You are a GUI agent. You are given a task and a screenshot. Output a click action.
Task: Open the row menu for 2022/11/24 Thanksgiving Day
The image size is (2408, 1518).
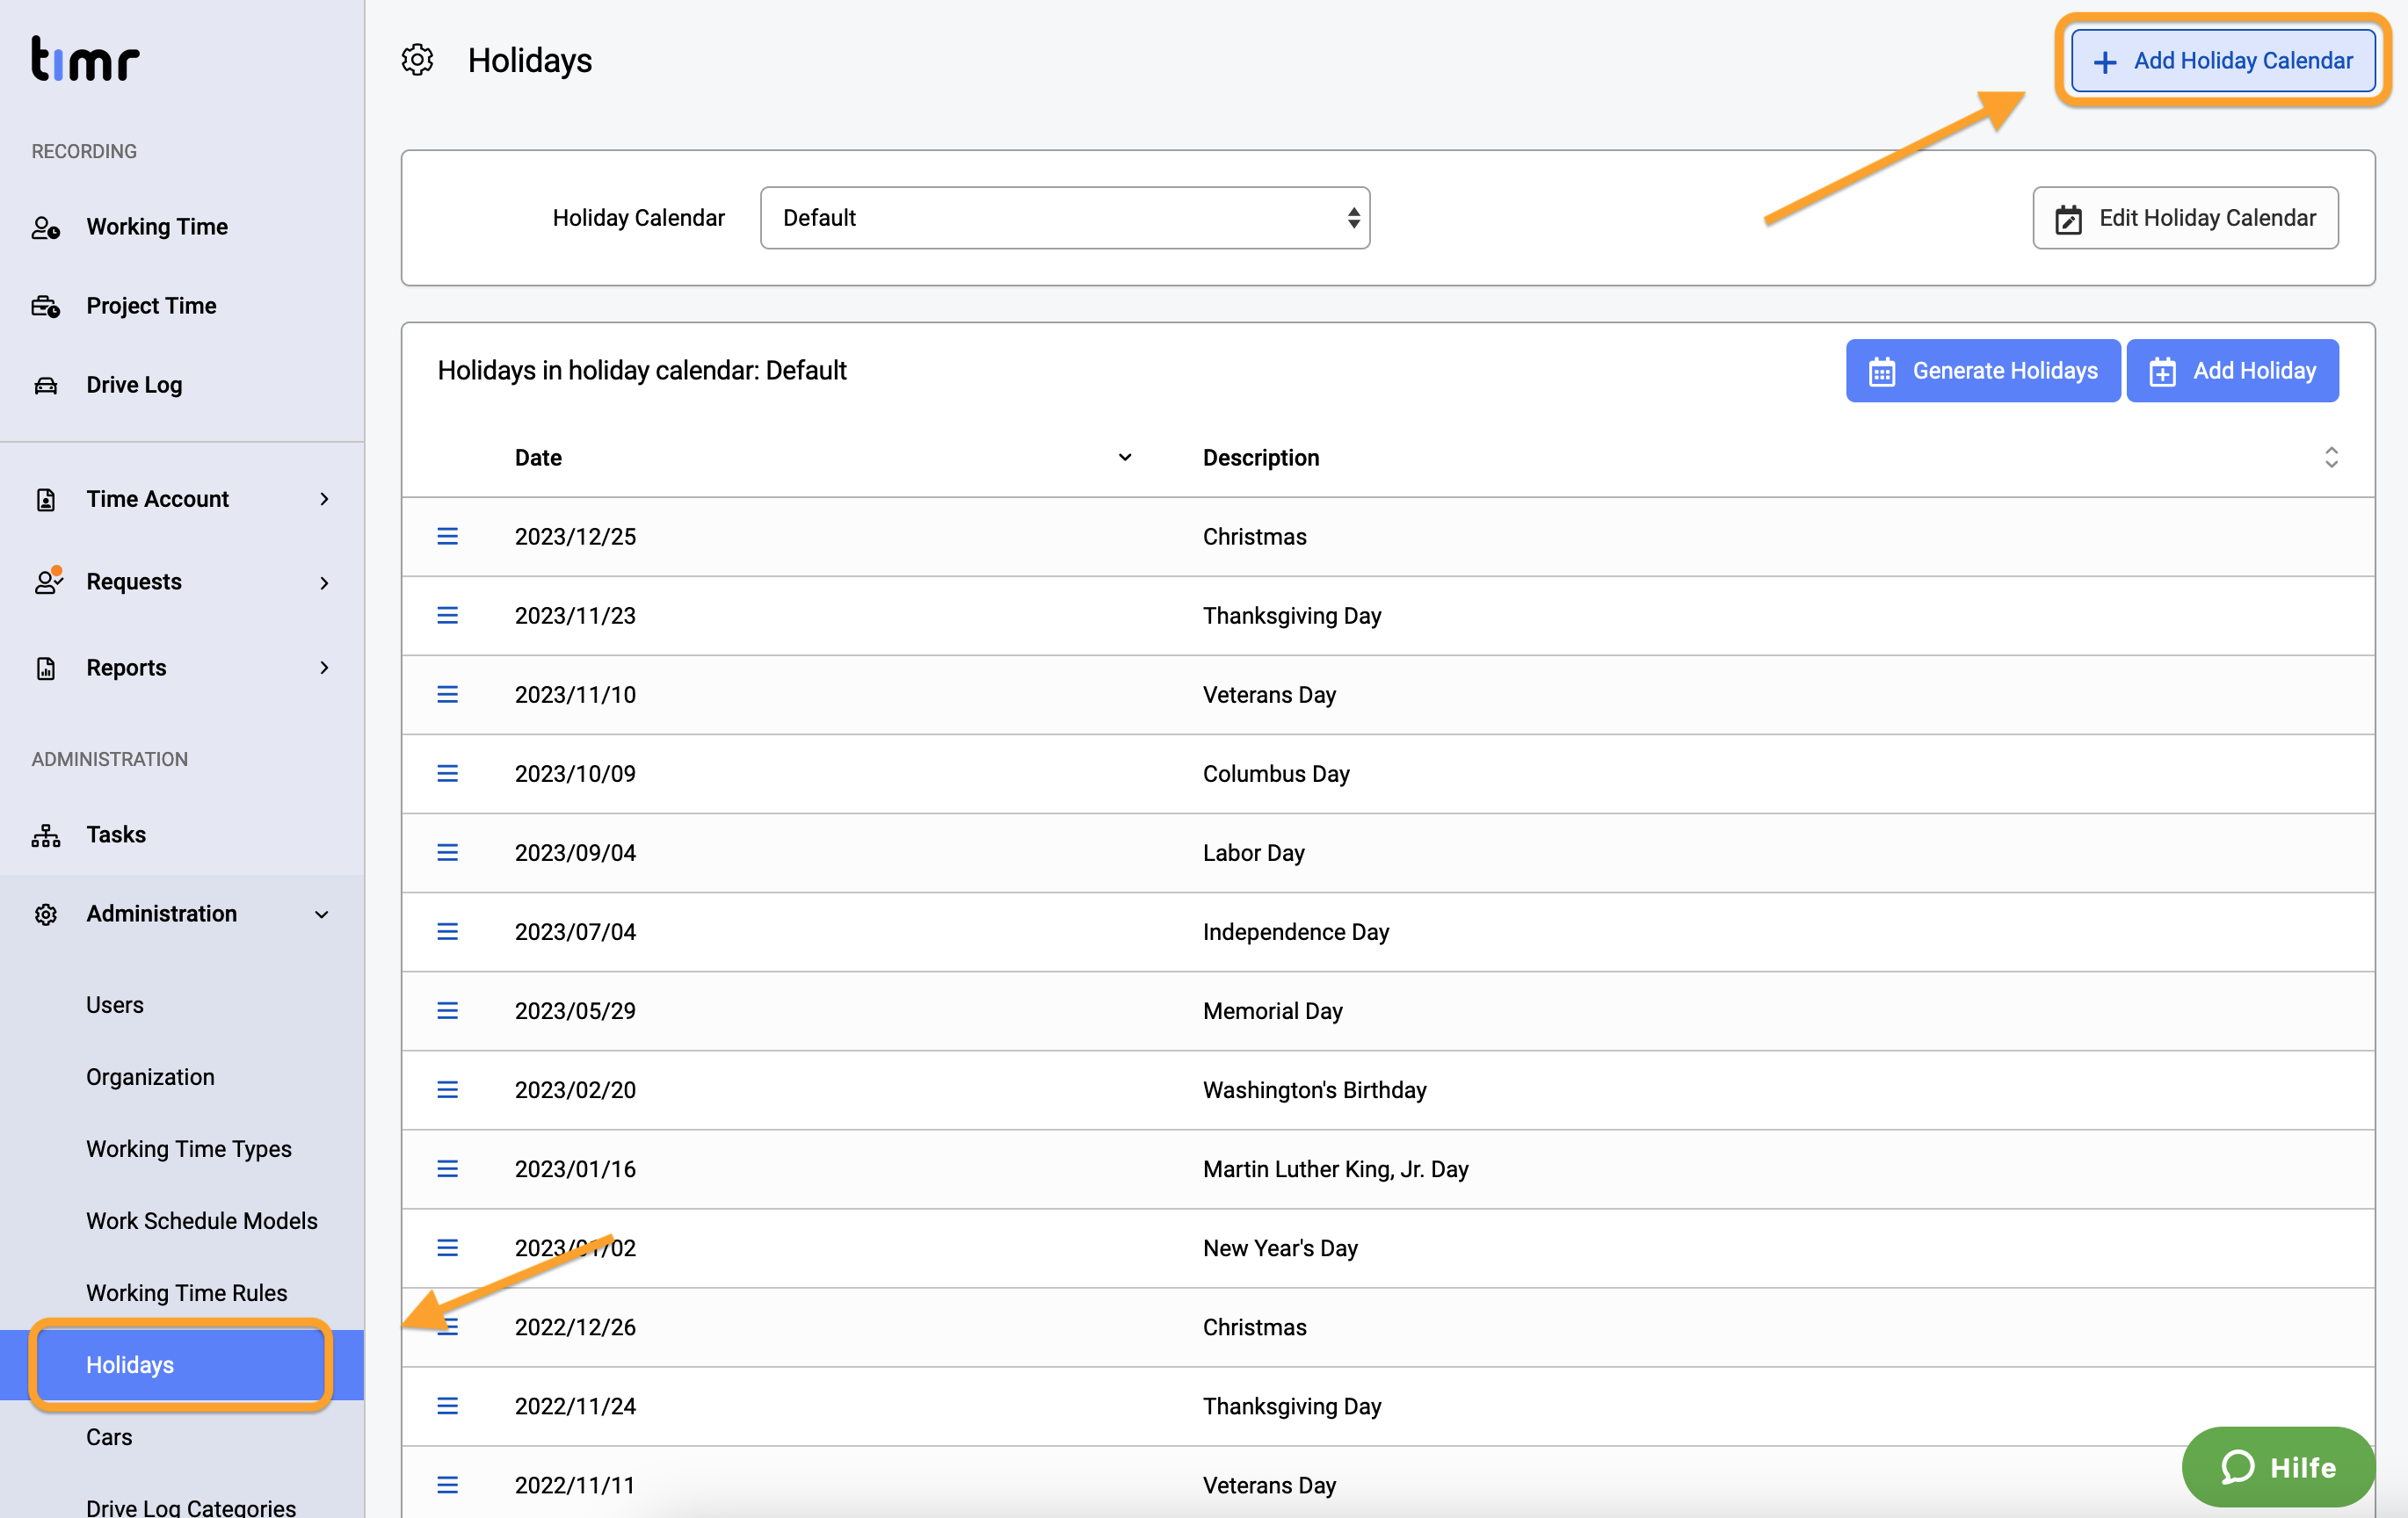tap(447, 1406)
